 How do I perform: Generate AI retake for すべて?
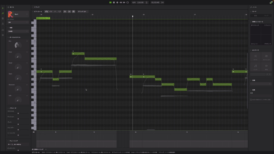click(255, 57)
